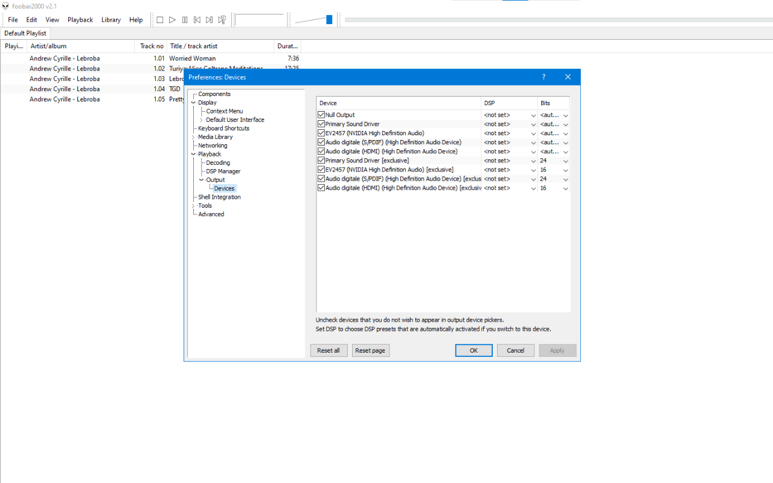
Task: Collapse the Display tree node
Action: click(193, 103)
